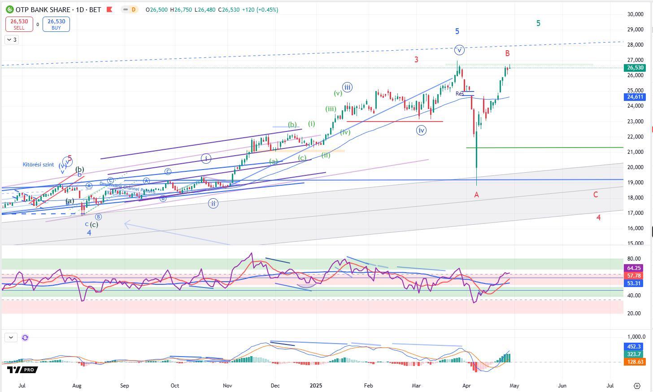Select the green (c) correction label near December
653x392 pixels.
302,158
